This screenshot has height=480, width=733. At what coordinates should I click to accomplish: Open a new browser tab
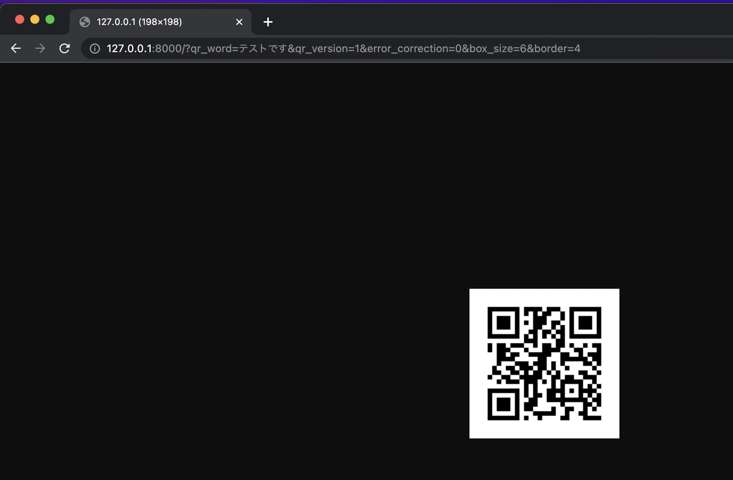pyautogui.click(x=268, y=22)
